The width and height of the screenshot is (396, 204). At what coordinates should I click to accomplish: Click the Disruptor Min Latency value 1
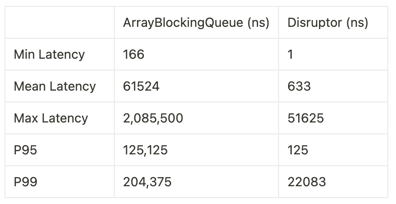pyautogui.click(x=290, y=54)
